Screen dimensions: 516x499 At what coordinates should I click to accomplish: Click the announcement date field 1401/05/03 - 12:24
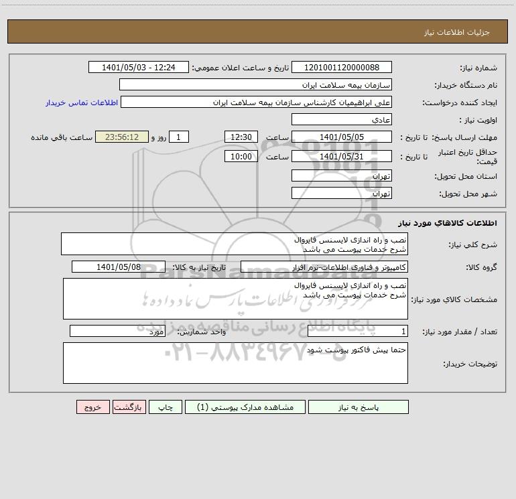pyautogui.click(x=139, y=67)
